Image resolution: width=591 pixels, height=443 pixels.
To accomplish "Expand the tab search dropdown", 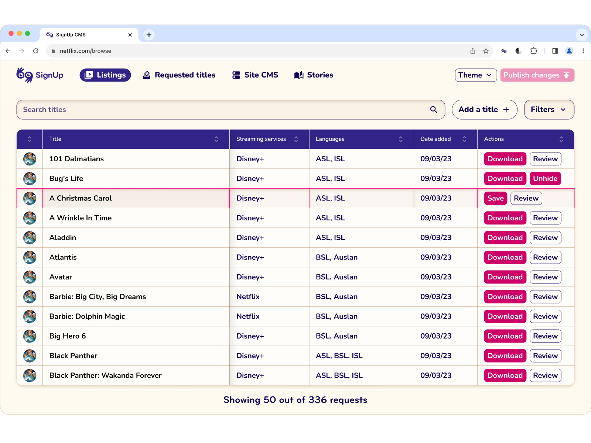I will (582, 35).
